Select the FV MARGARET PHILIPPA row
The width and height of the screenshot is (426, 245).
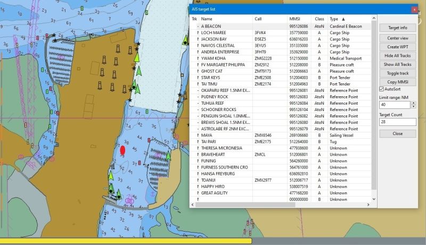pos(281,65)
